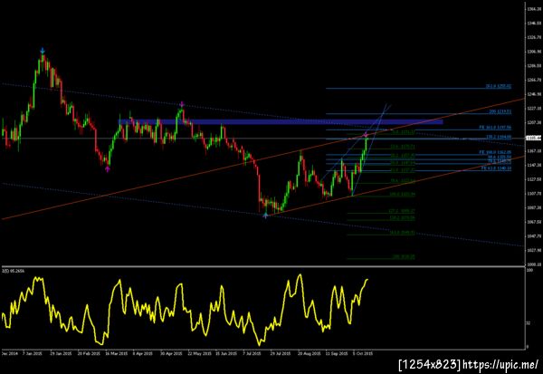Click the '30 Apr 2015' date label
This screenshot has height=374, width=543.
(x=171, y=354)
